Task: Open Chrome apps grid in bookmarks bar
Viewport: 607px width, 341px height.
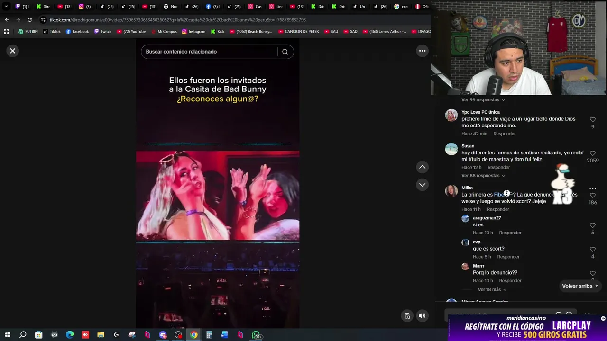Action: (x=6, y=31)
